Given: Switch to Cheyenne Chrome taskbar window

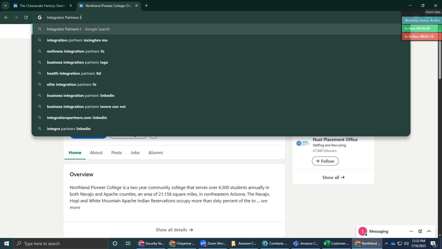Looking at the screenshot, I should coord(182,243).
